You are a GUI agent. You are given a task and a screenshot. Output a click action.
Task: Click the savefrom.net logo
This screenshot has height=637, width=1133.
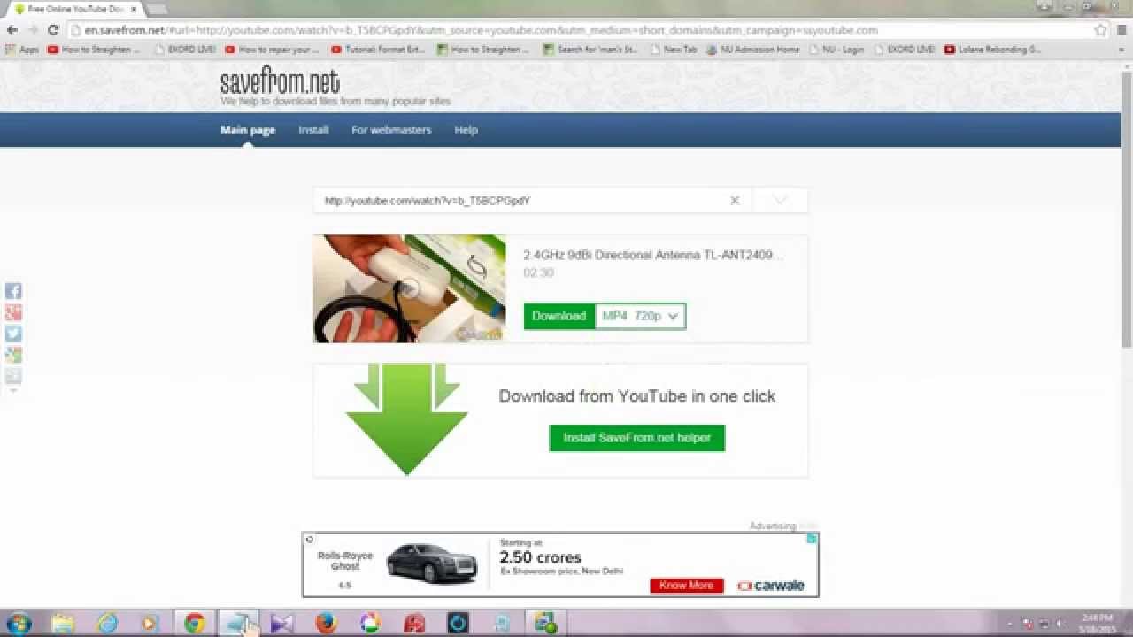pyautogui.click(x=280, y=82)
